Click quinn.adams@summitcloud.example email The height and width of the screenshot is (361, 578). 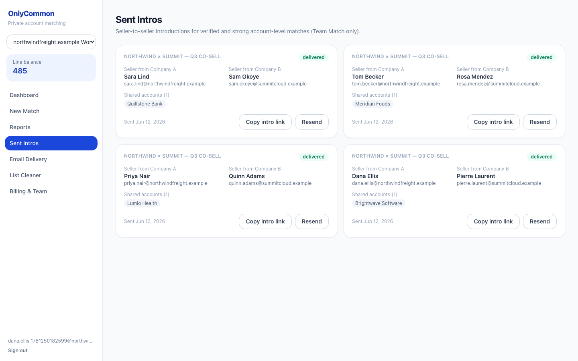tap(270, 183)
